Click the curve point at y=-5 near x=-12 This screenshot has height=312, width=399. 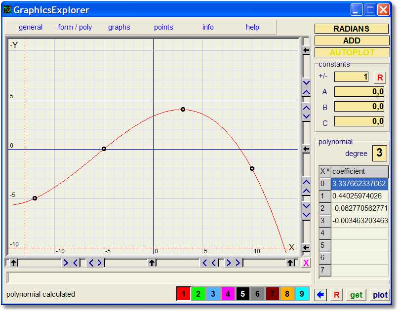[35, 198]
